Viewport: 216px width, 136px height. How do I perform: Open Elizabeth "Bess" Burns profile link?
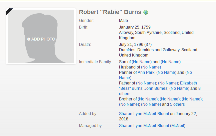(x=188, y=83)
